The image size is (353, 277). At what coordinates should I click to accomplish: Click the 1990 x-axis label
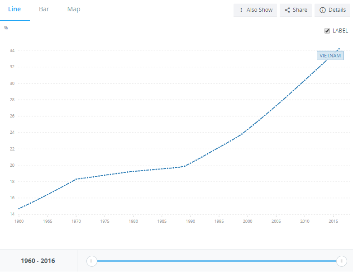[191, 221]
